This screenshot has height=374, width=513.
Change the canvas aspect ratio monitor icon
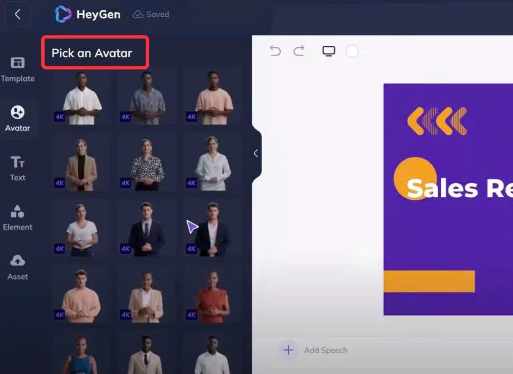click(x=329, y=51)
